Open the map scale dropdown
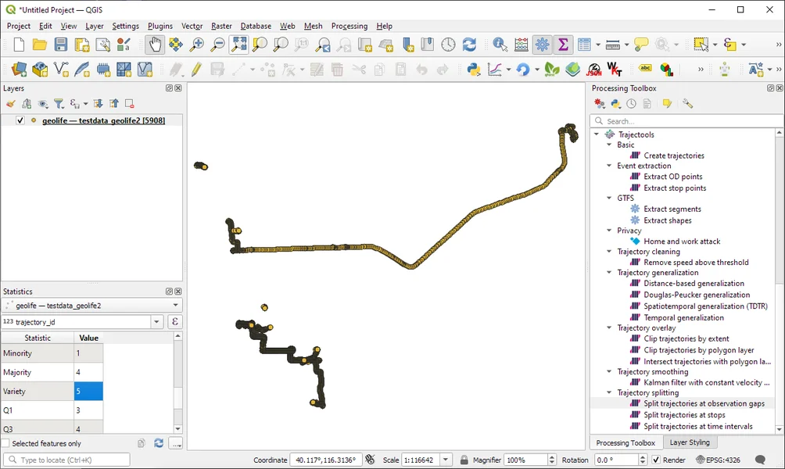Image resolution: width=785 pixels, height=469 pixels. (x=446, y=460)
